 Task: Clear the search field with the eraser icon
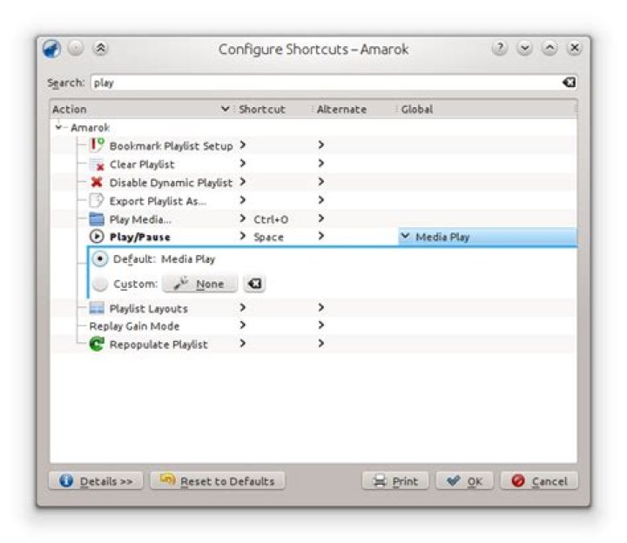569,83
